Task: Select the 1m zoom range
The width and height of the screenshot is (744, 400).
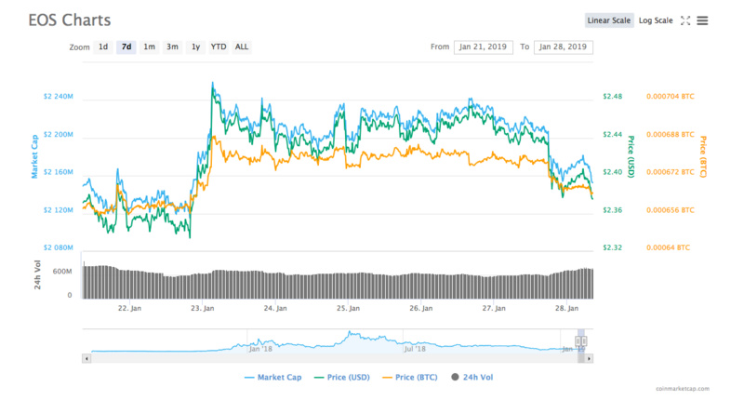Action: pyautogui.click(x=149, y=47)
